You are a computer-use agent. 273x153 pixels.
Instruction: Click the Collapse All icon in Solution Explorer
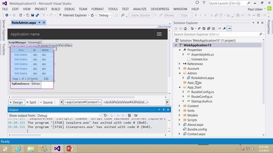coord(209,28)
